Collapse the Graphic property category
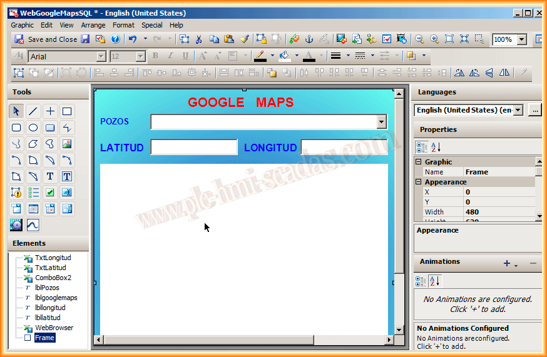The height and width of the screenshot is (357, 547). coord(419,162)
